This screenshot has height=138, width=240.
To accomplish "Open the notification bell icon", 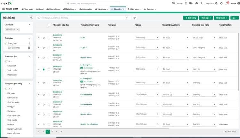I will coord(227,3).
